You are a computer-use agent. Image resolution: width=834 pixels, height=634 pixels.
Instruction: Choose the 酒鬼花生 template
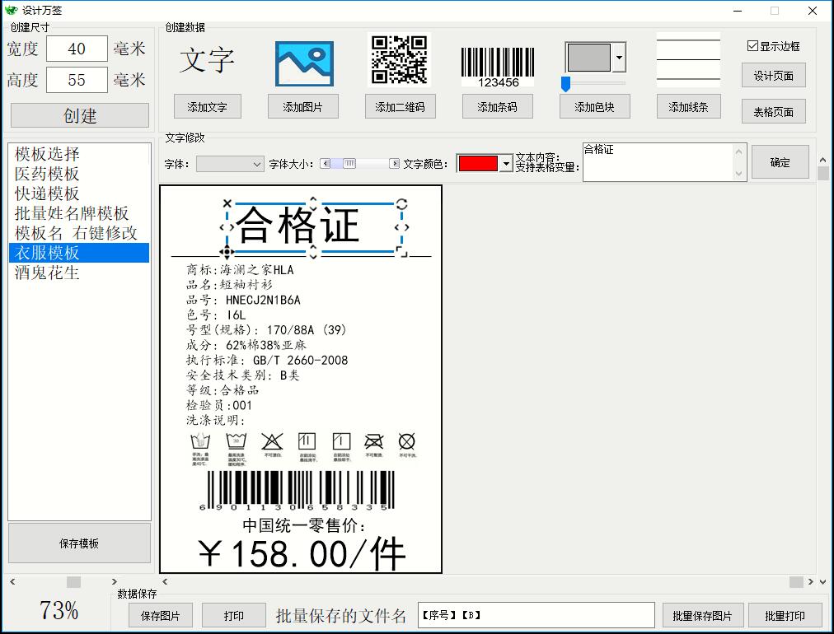tap(47, 273)
